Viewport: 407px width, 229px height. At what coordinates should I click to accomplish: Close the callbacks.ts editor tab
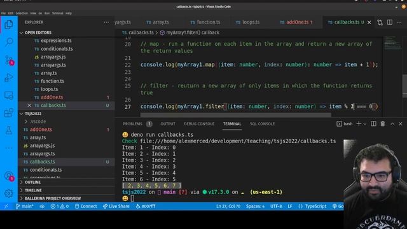[x=369, y=22]
